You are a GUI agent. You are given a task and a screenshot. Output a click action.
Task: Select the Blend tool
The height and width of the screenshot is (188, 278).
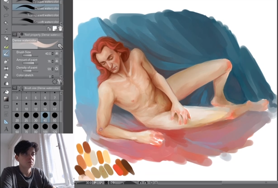pyautogui.click(x=6, y=84)
